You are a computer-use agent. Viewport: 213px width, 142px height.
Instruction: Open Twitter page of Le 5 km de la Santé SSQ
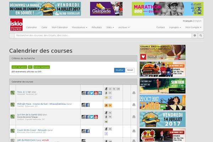[x=92, y=117]
